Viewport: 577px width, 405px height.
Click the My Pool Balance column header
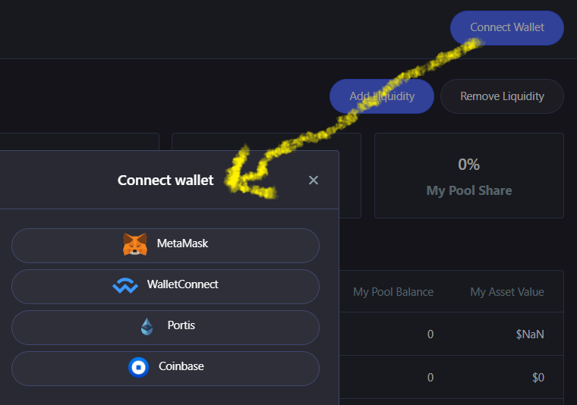(393, 292)
